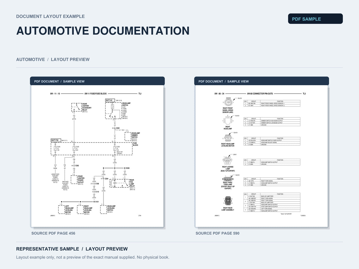Click the '8W - 11 - 10' page number

click(55, 94)
